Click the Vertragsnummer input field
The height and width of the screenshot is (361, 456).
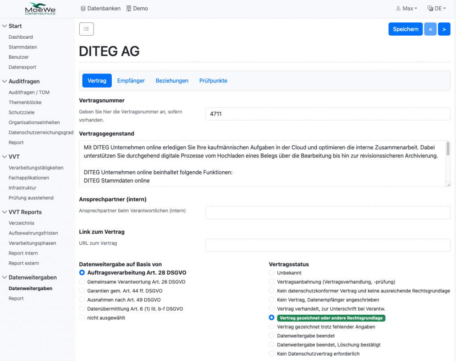click(x=327, y=114)
